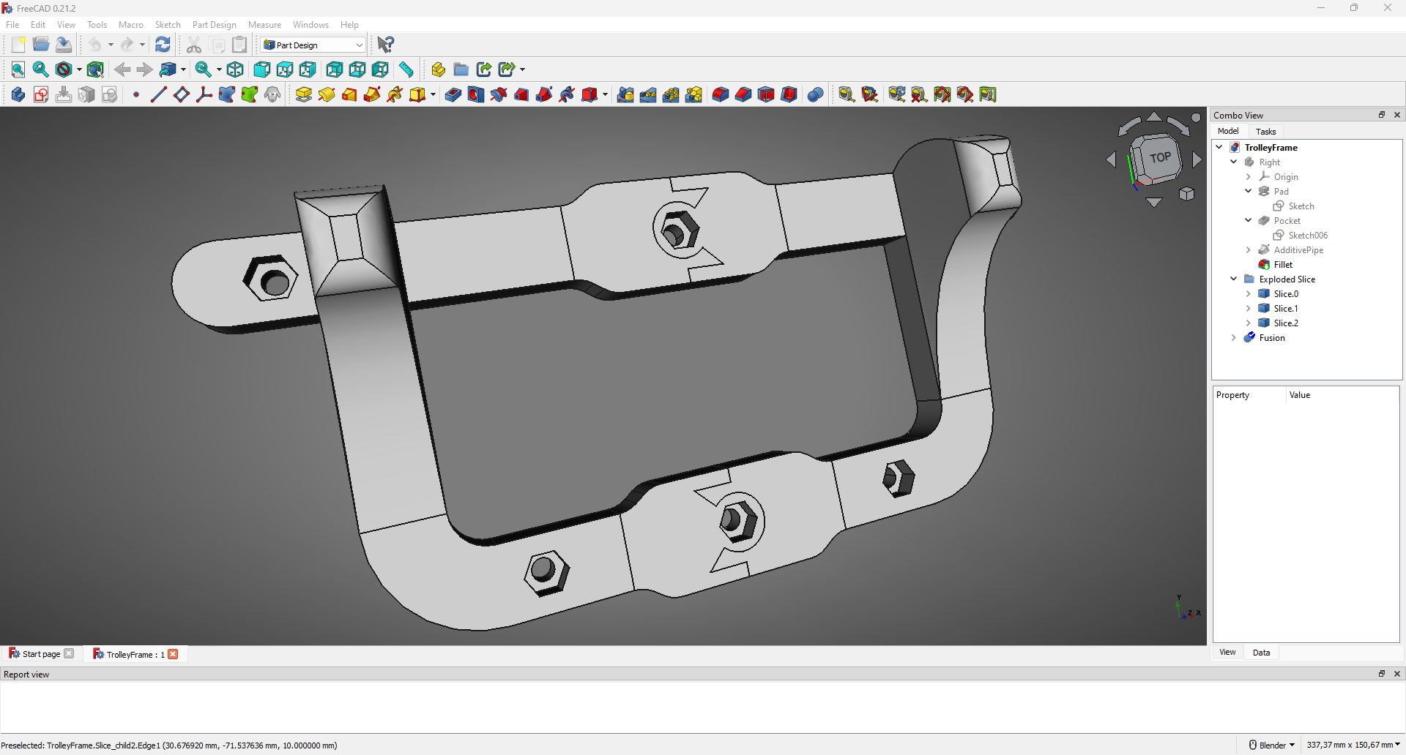The image size is (1406, 755).
Task: Set view to Rear
Action: (x=334, y=70)
